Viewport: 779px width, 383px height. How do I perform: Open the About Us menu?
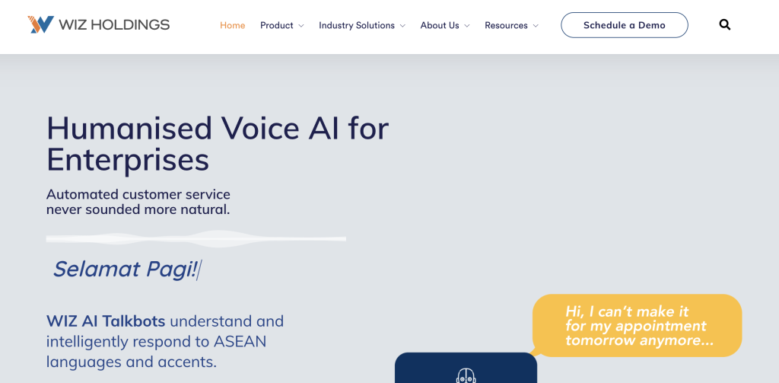(x=440, y=25)
